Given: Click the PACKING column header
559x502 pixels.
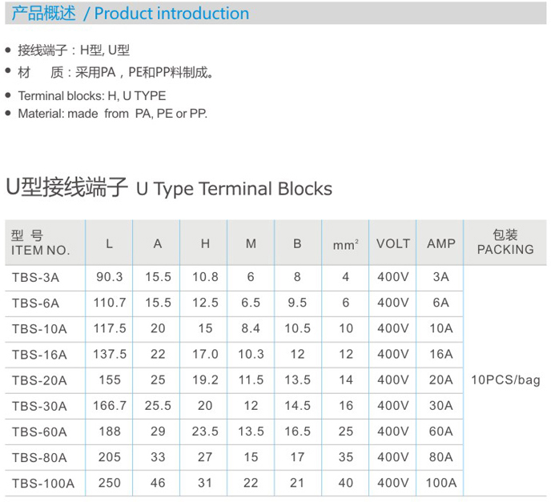Looking at the screenshot, I should pyautogui.click(x=505, y=243).
